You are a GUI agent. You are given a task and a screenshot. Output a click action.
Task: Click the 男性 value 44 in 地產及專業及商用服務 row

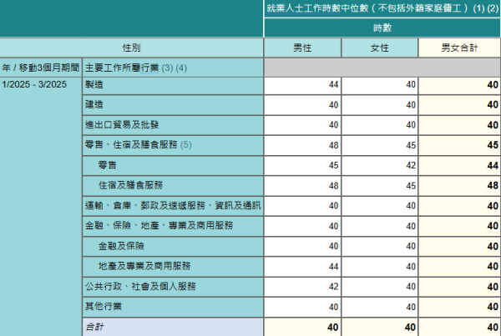pos(302,267)
